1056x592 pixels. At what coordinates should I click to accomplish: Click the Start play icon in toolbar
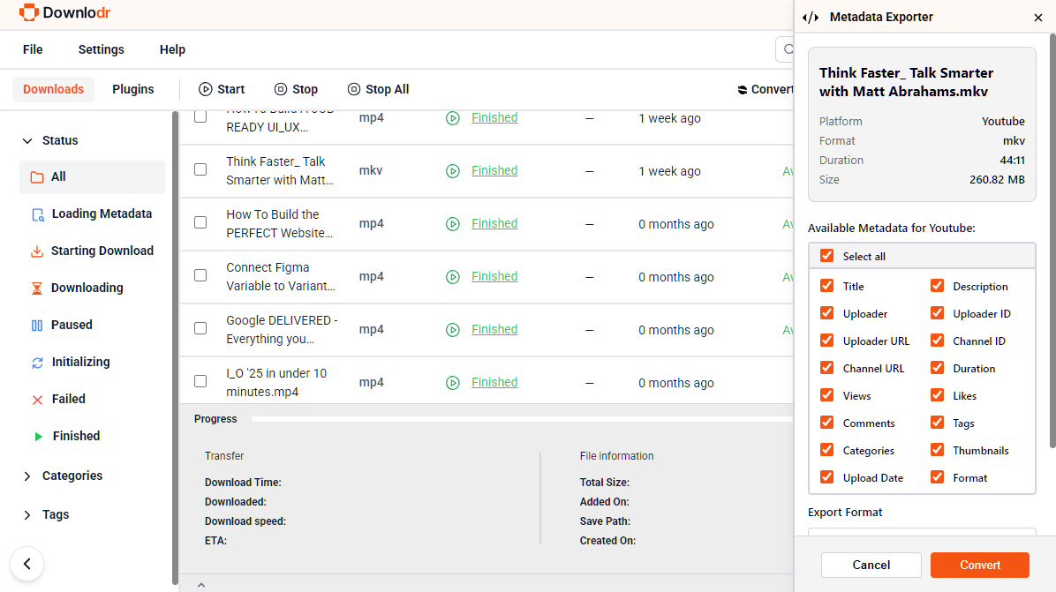[x=206, y=89]
